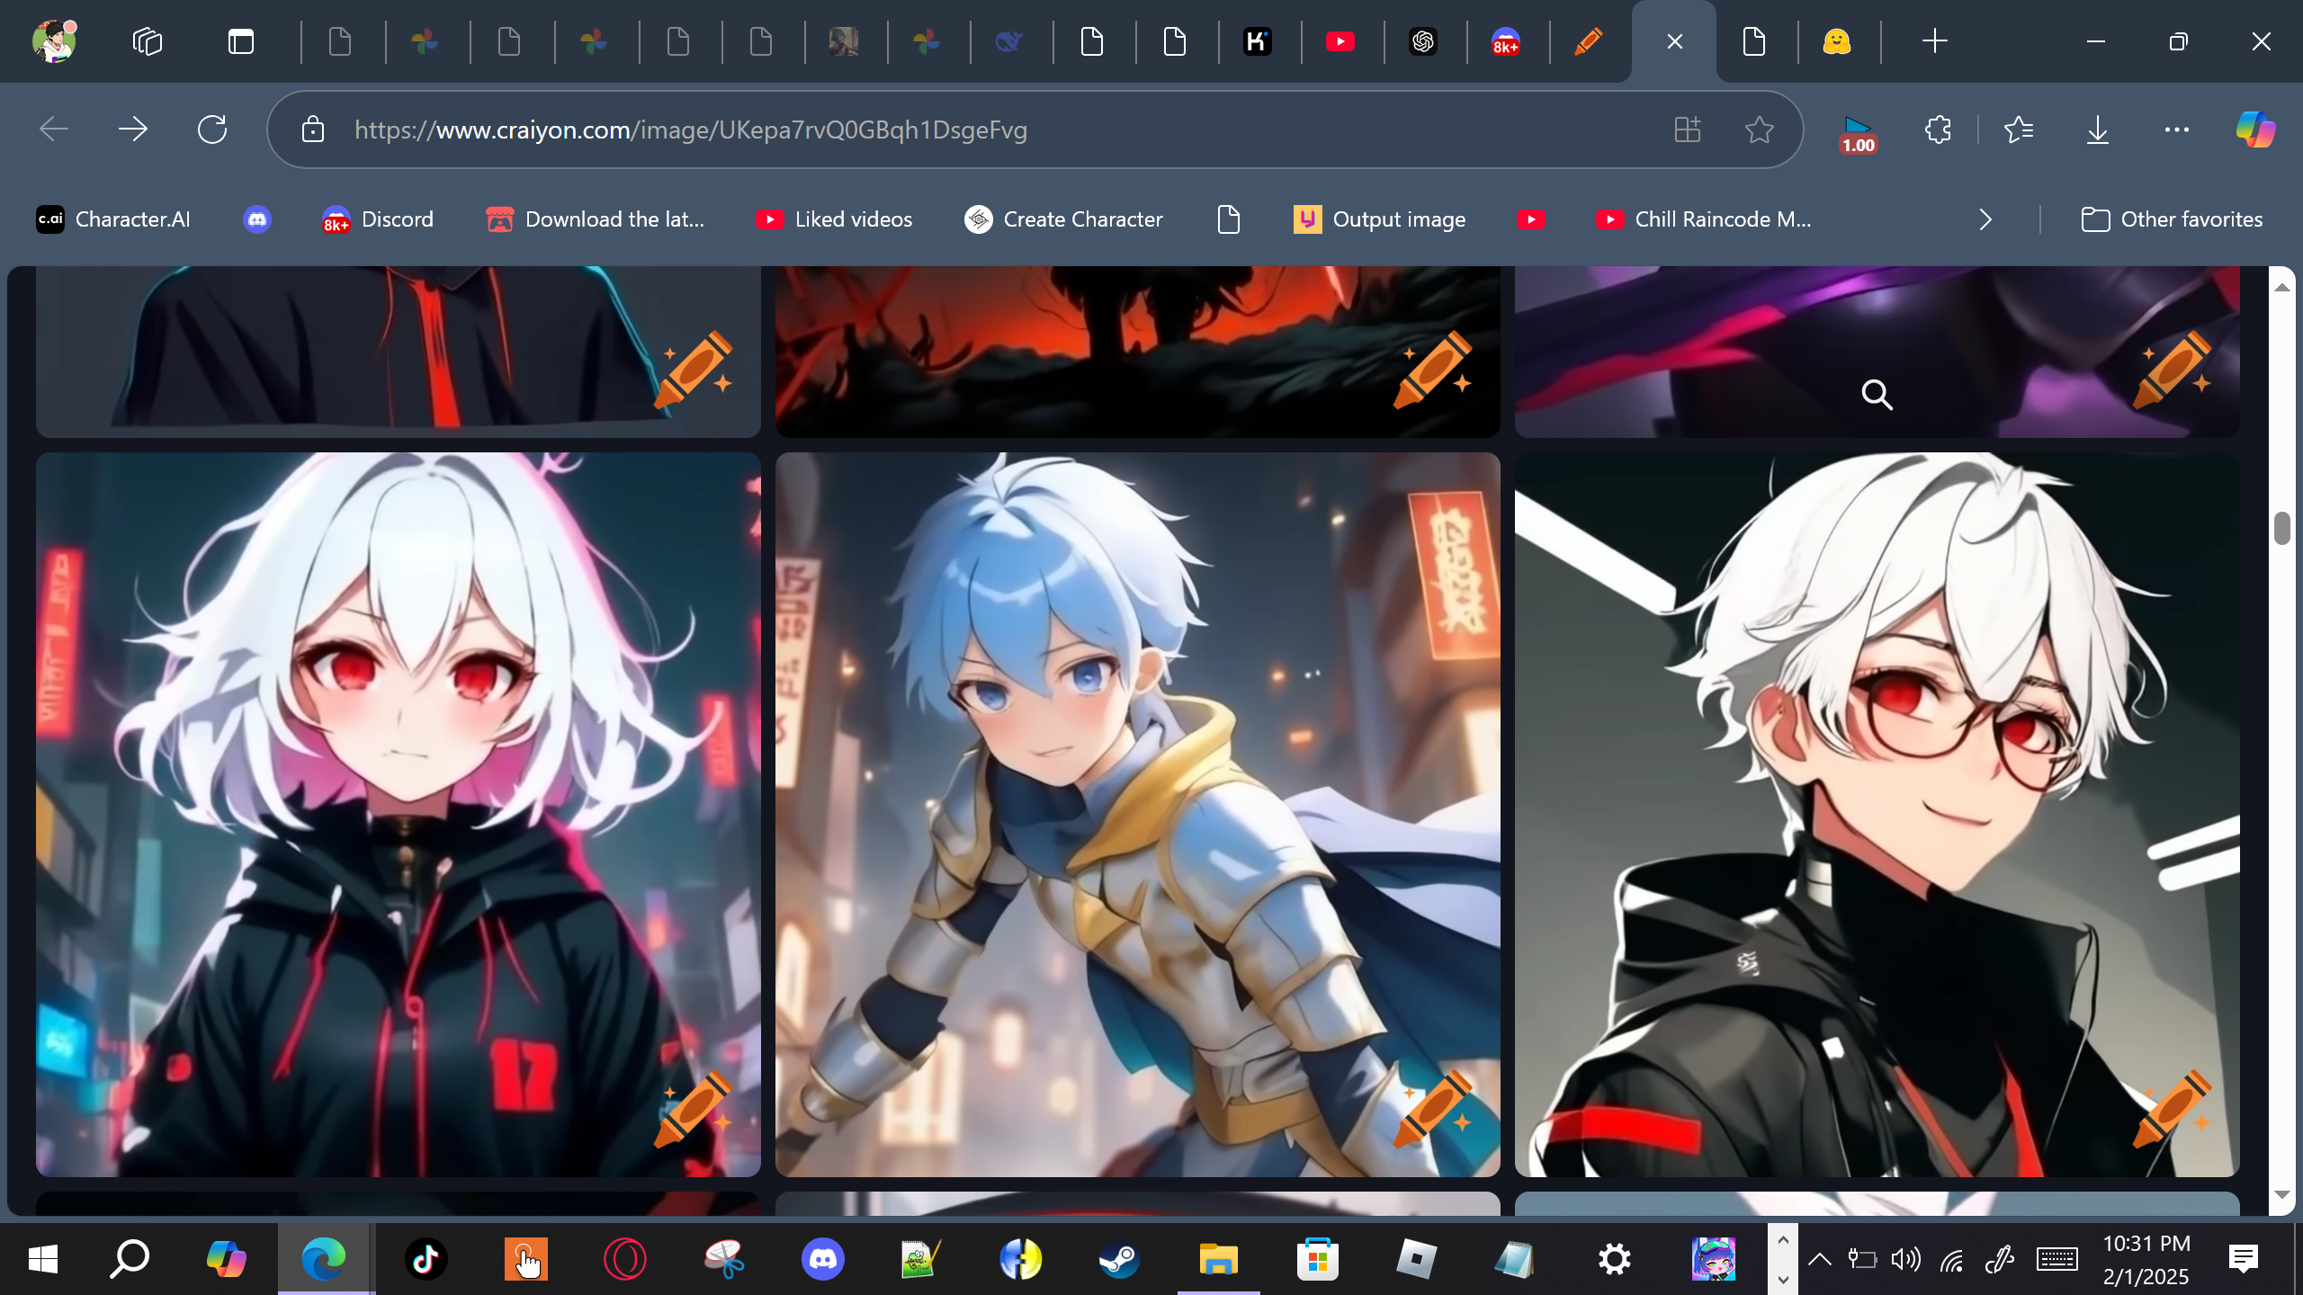The image size is (2303, 1295).
Task: Open browser extensions puzzle icon
Action: 1938,129
